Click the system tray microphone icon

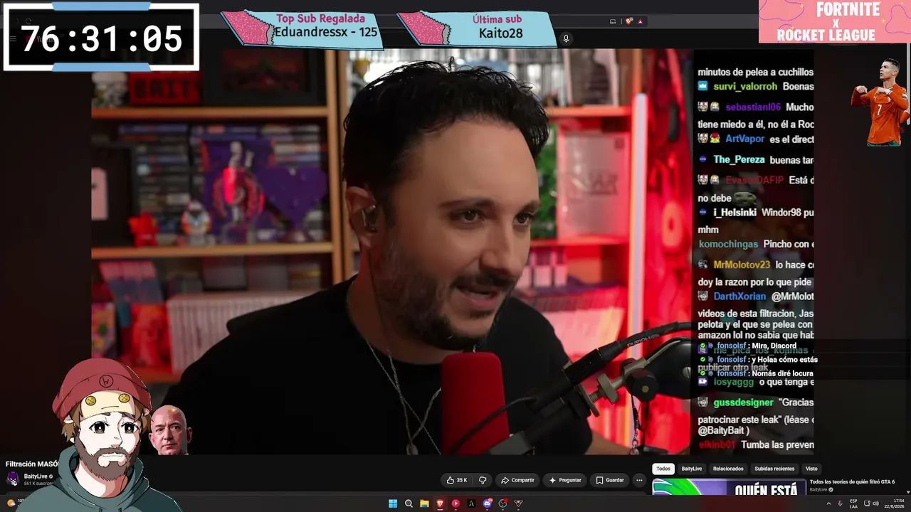(839, 503)
